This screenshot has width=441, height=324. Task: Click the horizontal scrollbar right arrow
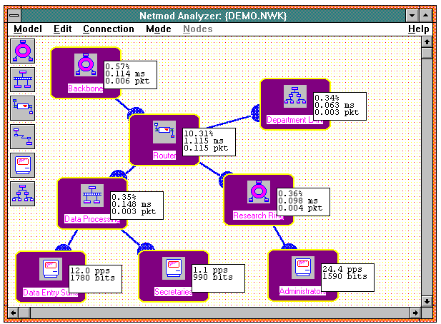point(415,313)
